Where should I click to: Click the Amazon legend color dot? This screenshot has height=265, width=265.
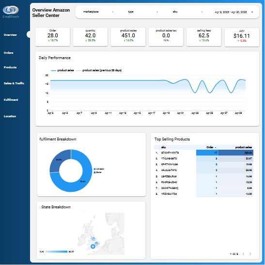[x=94, y=169]
